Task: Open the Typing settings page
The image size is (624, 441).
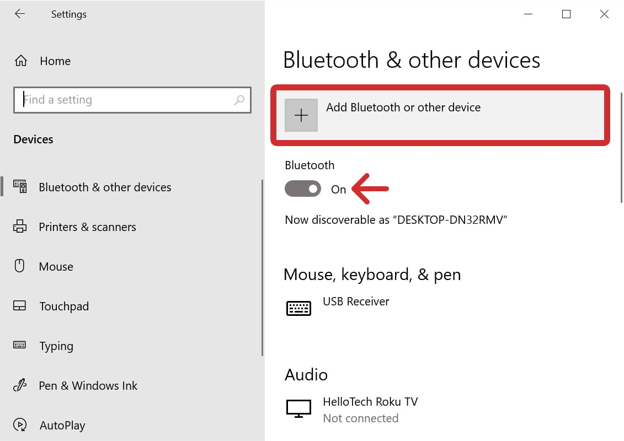Action: coord(56,346)
